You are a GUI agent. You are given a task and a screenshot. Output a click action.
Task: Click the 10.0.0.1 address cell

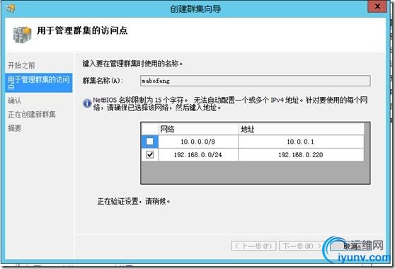pyautogui.click(x=301, y=142)
